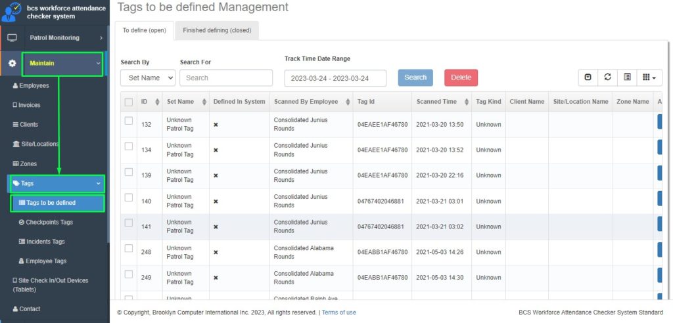Tick the select-all checkbox in table header
Screen dimensions: 673x323
click(x=129, y=102)
